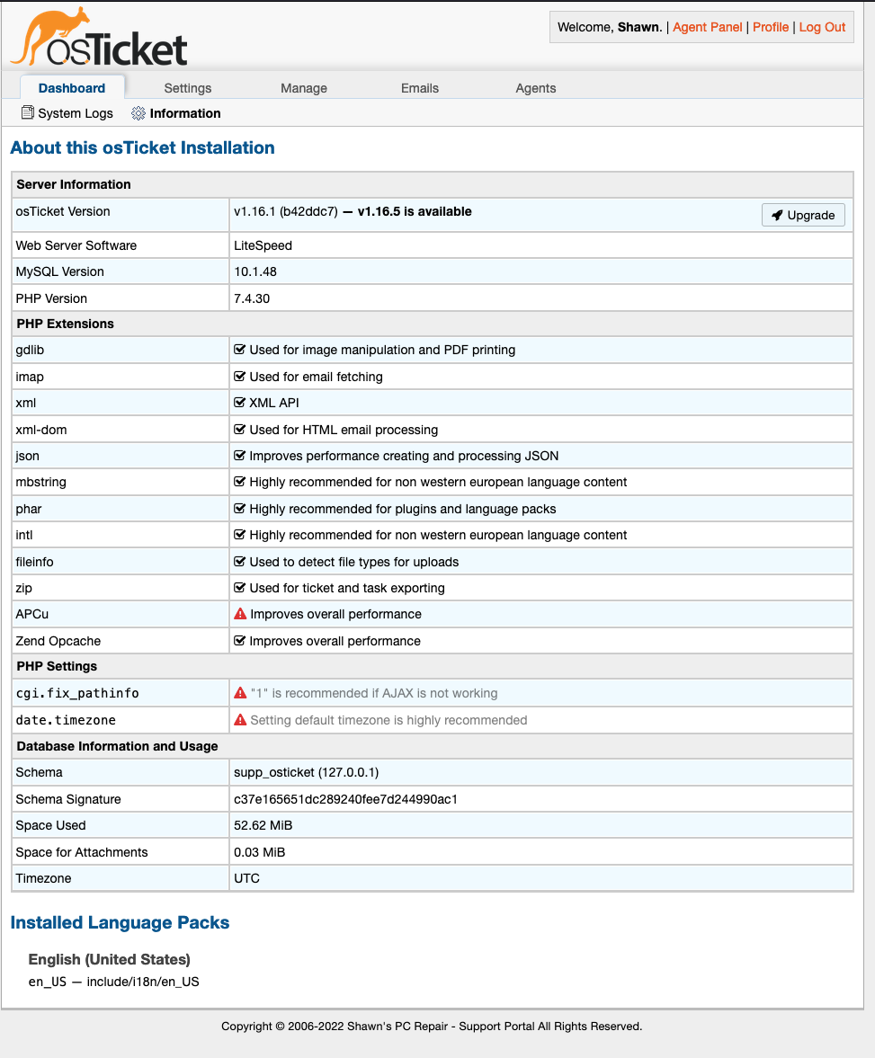This screenshot has width=875, height=1058.
Task: Click the checkmark icon in gdlib row
Action: click(x=240, y=350)
